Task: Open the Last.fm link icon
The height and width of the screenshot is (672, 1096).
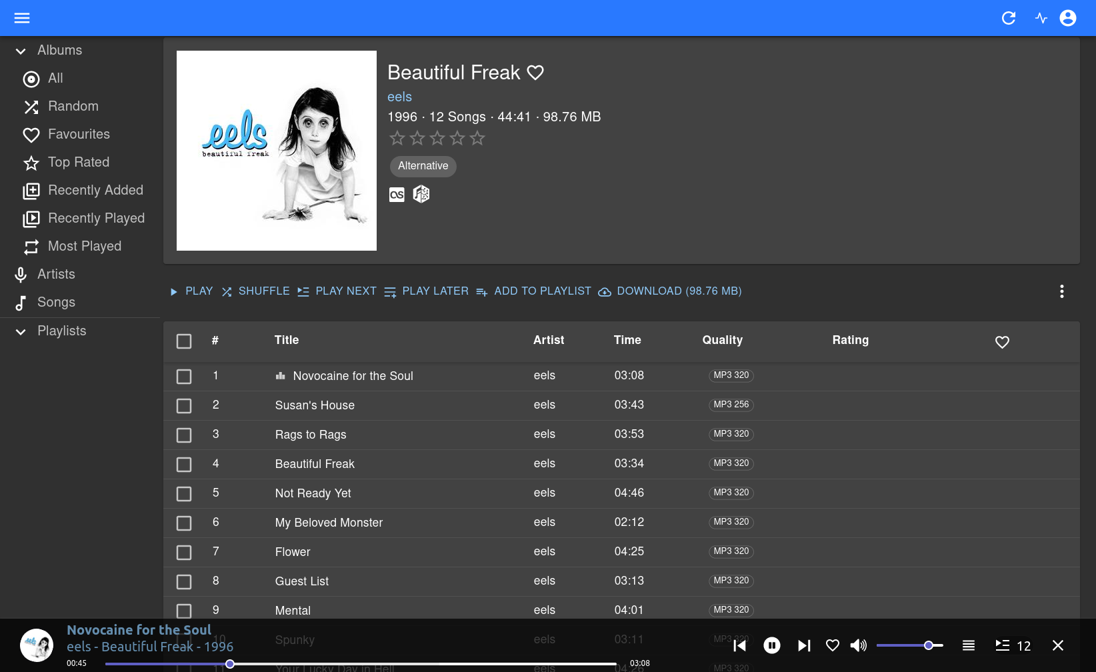Action: pyautogui.click(x=397, y=195)
